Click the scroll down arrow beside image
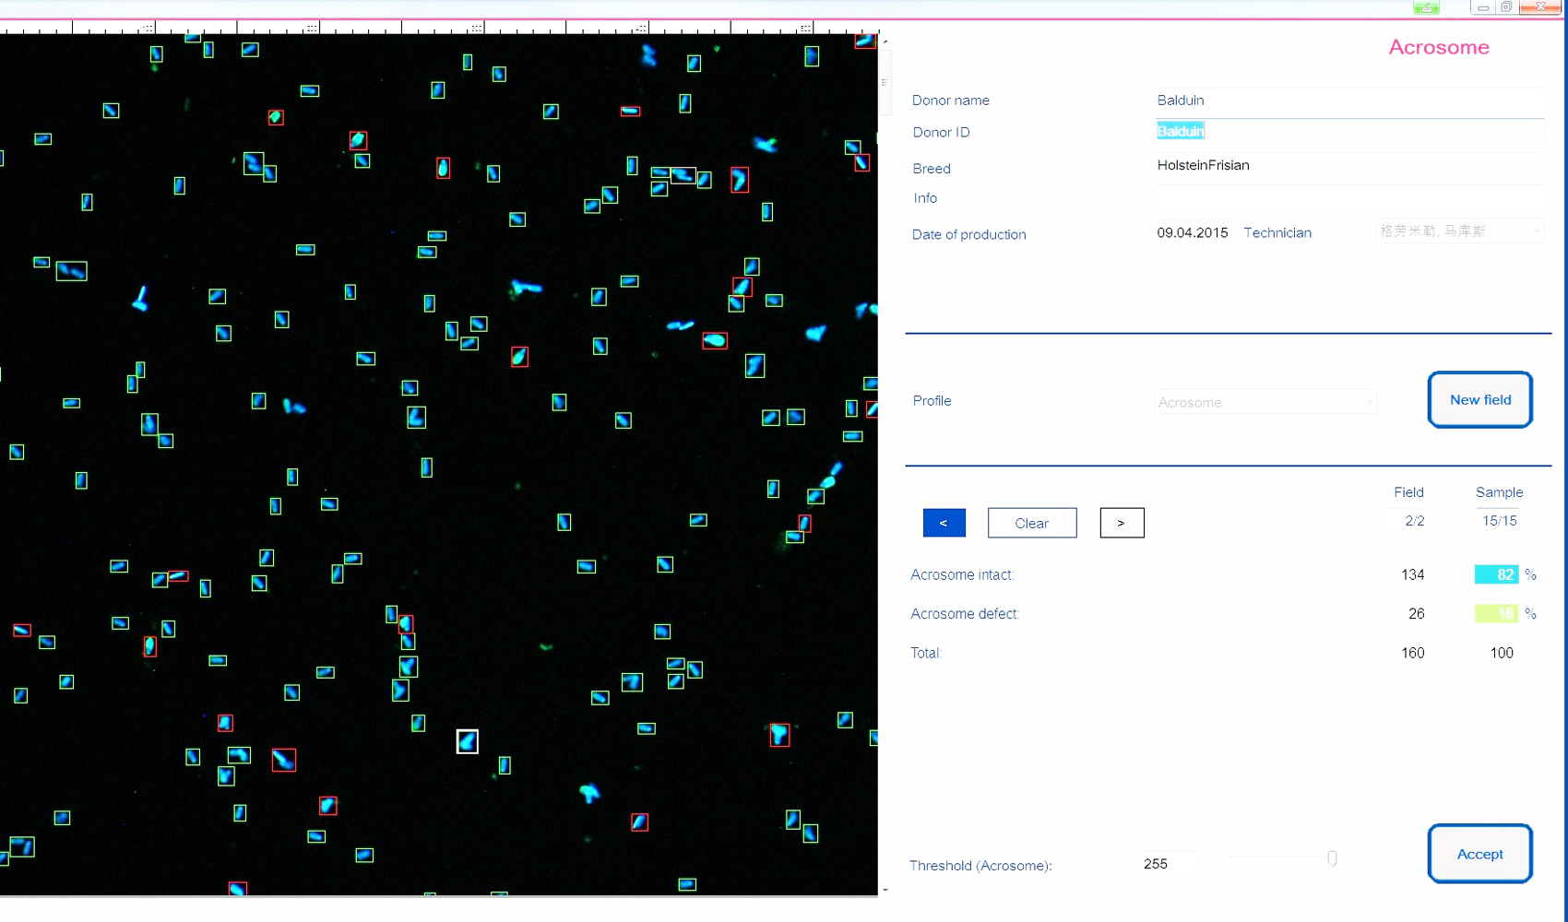 point(885,890)
